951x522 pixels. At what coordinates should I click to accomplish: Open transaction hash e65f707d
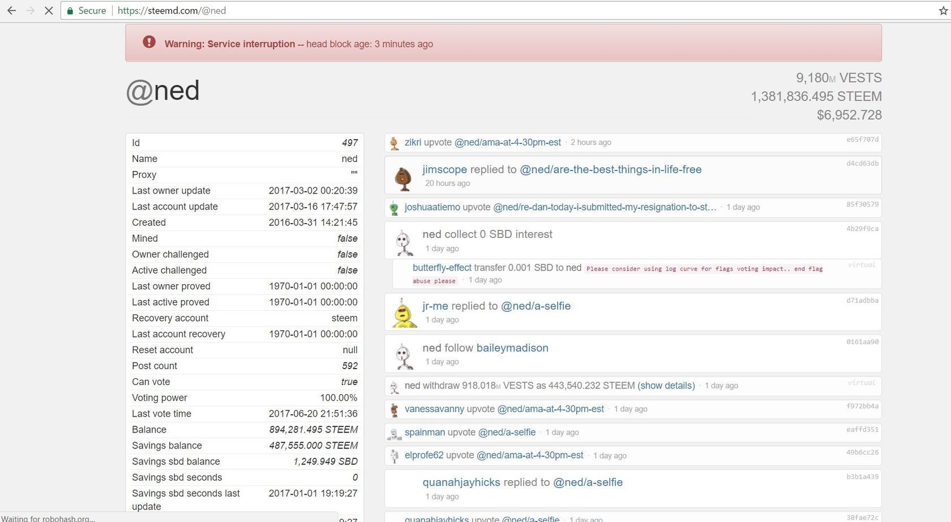click(863, 139)
